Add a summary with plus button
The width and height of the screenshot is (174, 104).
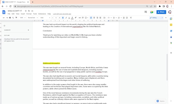click(28, 30)
